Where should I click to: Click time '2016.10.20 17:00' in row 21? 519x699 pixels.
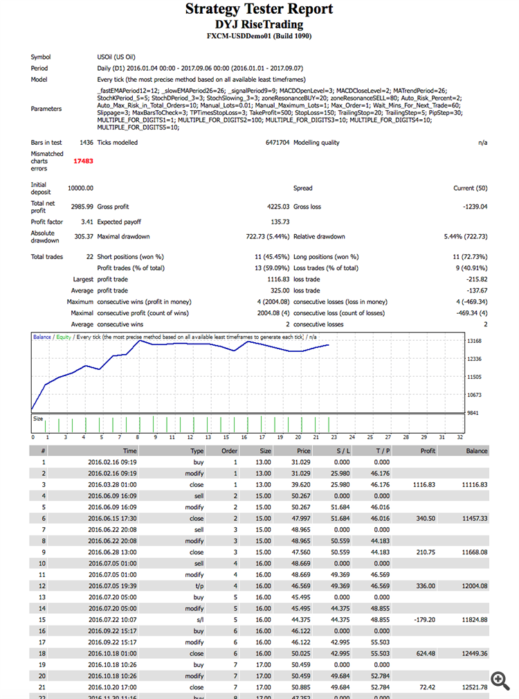[x=112, y=687]
